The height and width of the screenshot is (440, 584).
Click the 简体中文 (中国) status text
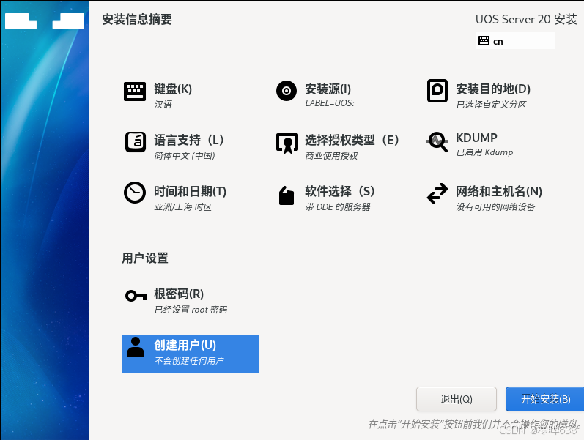coord(185,156)
